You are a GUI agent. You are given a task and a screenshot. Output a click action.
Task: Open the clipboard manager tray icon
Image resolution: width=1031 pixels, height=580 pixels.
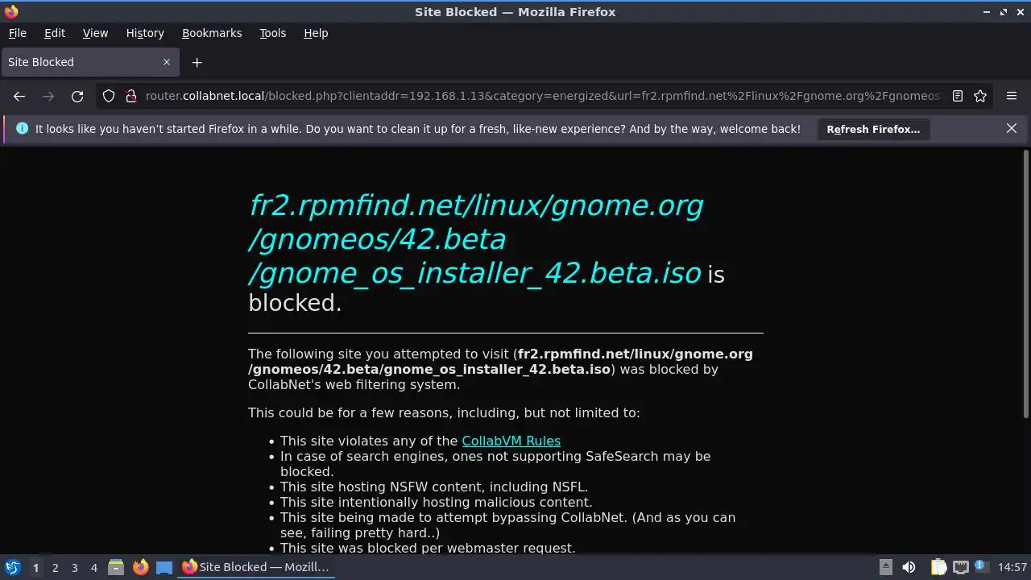click(x=938, y=567)
